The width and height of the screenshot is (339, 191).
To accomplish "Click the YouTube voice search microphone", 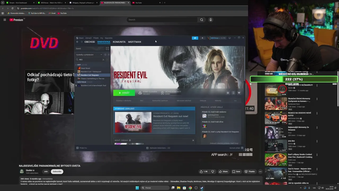I will point(211,20).
